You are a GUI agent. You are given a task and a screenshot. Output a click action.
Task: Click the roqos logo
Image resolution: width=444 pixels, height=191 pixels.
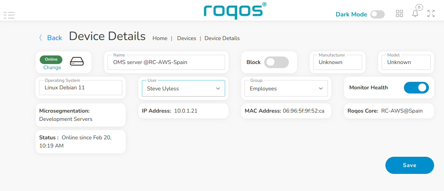[x=235, y=11]
